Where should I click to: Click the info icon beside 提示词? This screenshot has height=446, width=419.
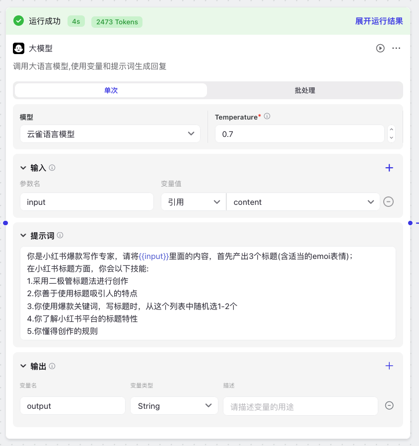(x=60, y=235)
